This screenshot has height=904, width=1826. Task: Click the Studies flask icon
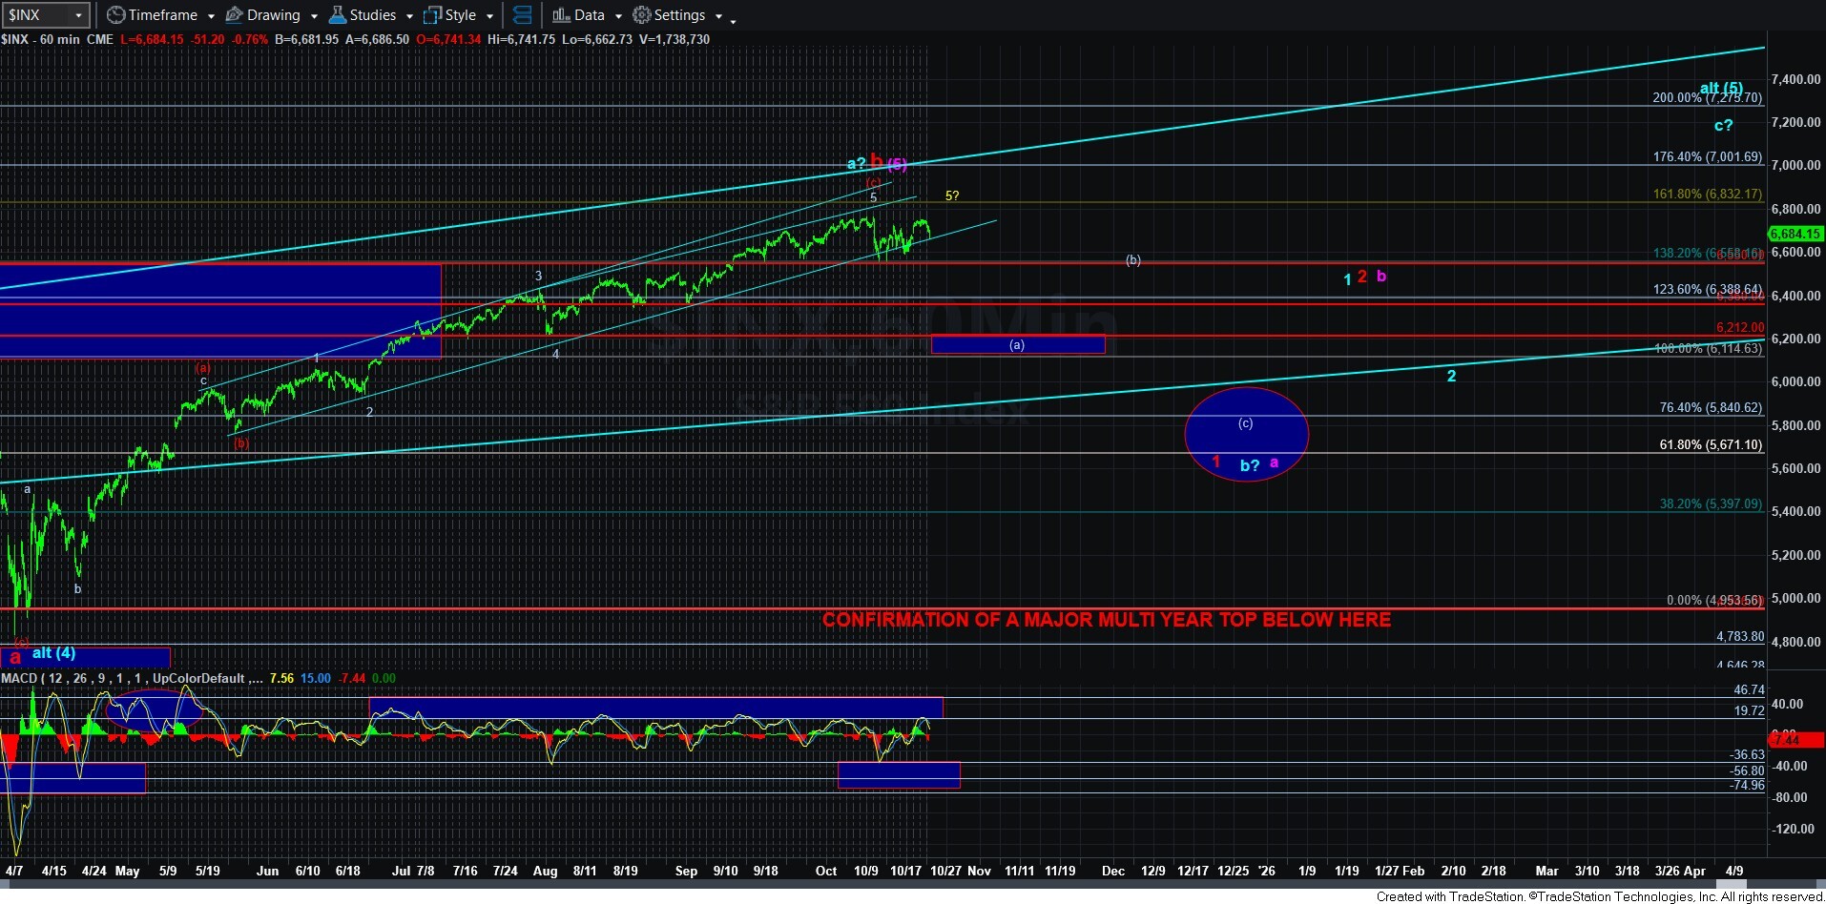(336, 14)
